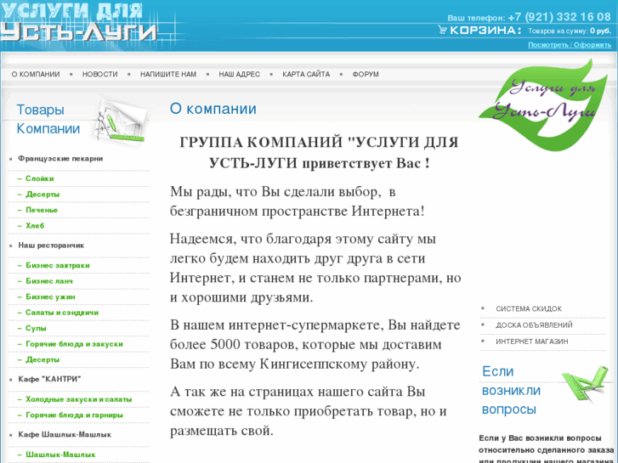
Task: Click the Если возникли вопросы heading
Action: [511, 390]
